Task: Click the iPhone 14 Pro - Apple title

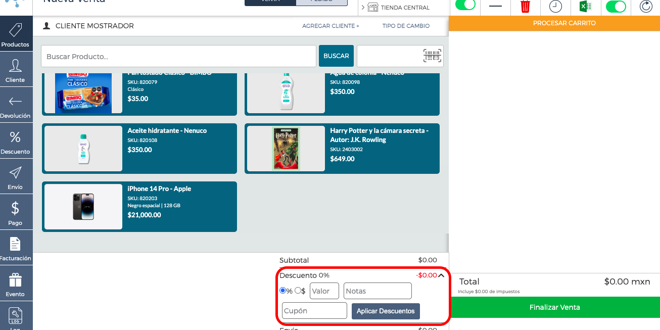Action: pyautogui.click(x=159, y=188)
